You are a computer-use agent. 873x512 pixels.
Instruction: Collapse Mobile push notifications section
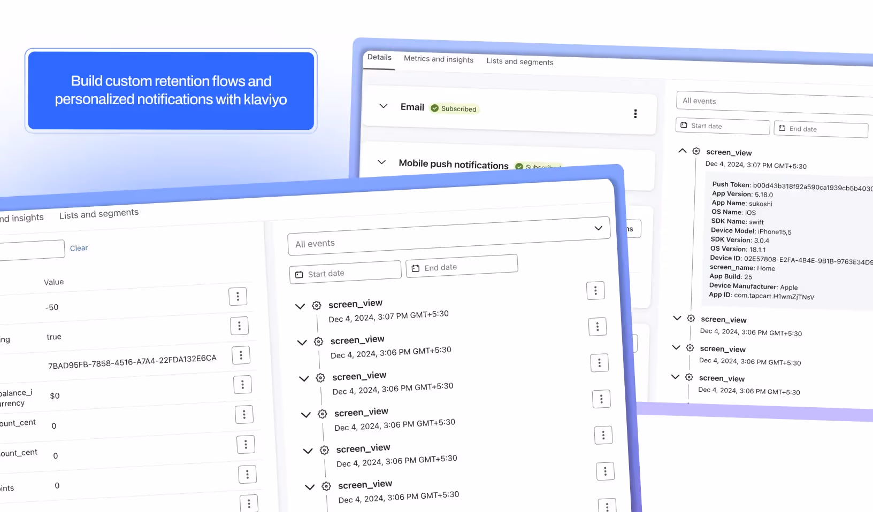(381, 162)
